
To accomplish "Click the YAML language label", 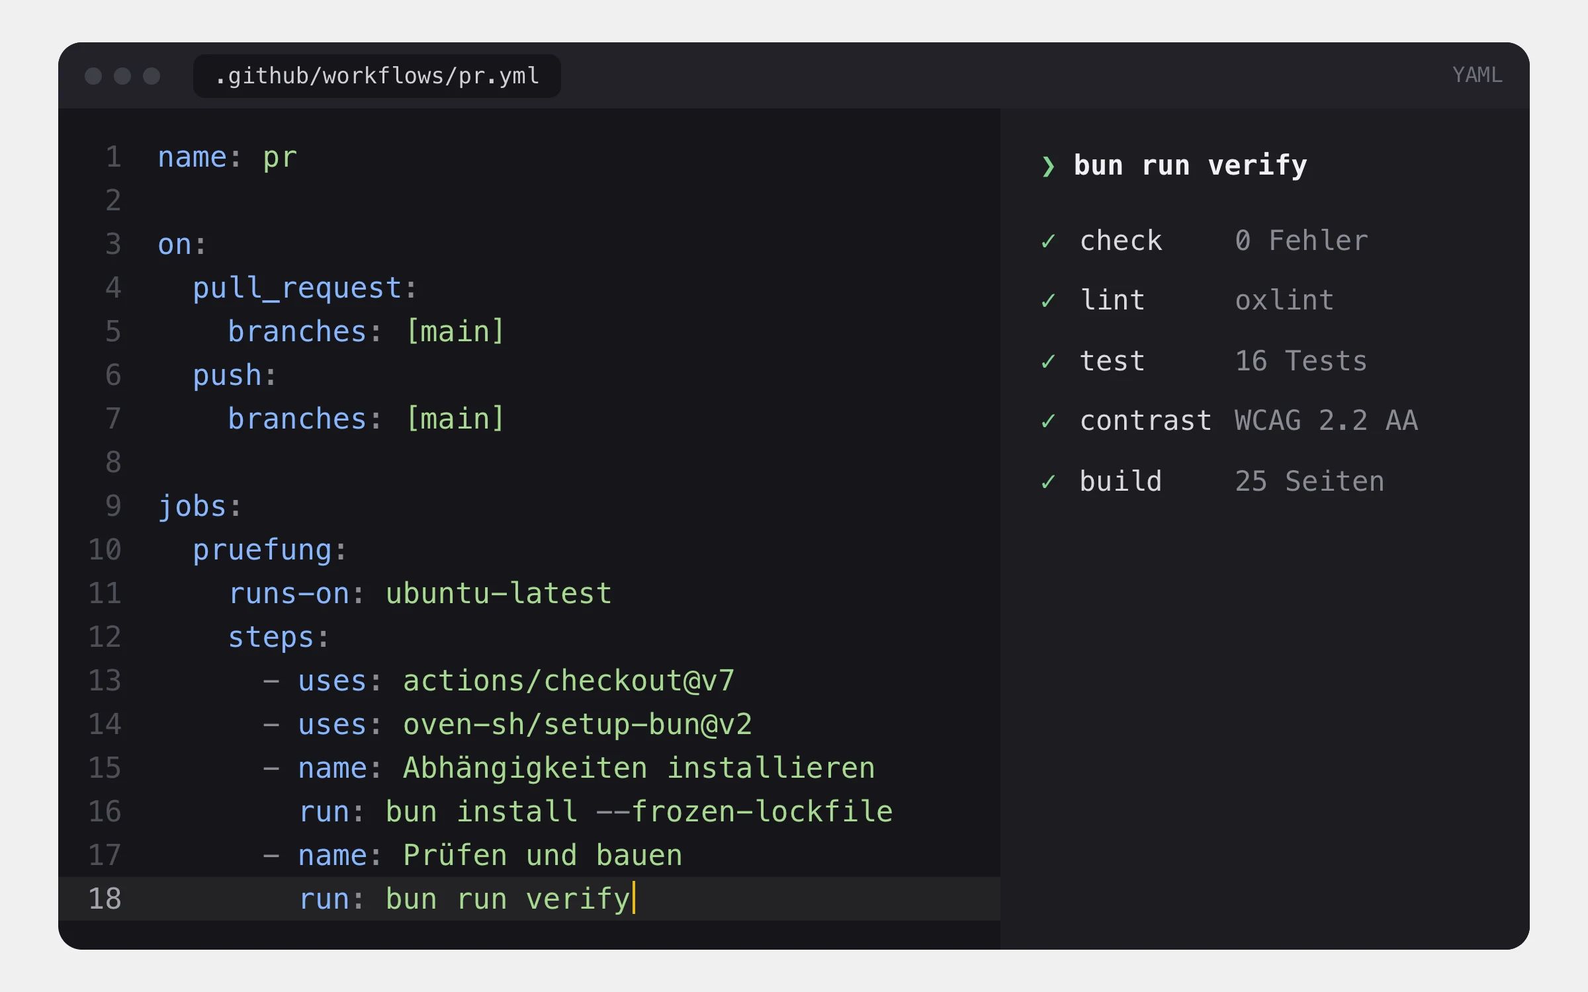I will point(1477,75).
